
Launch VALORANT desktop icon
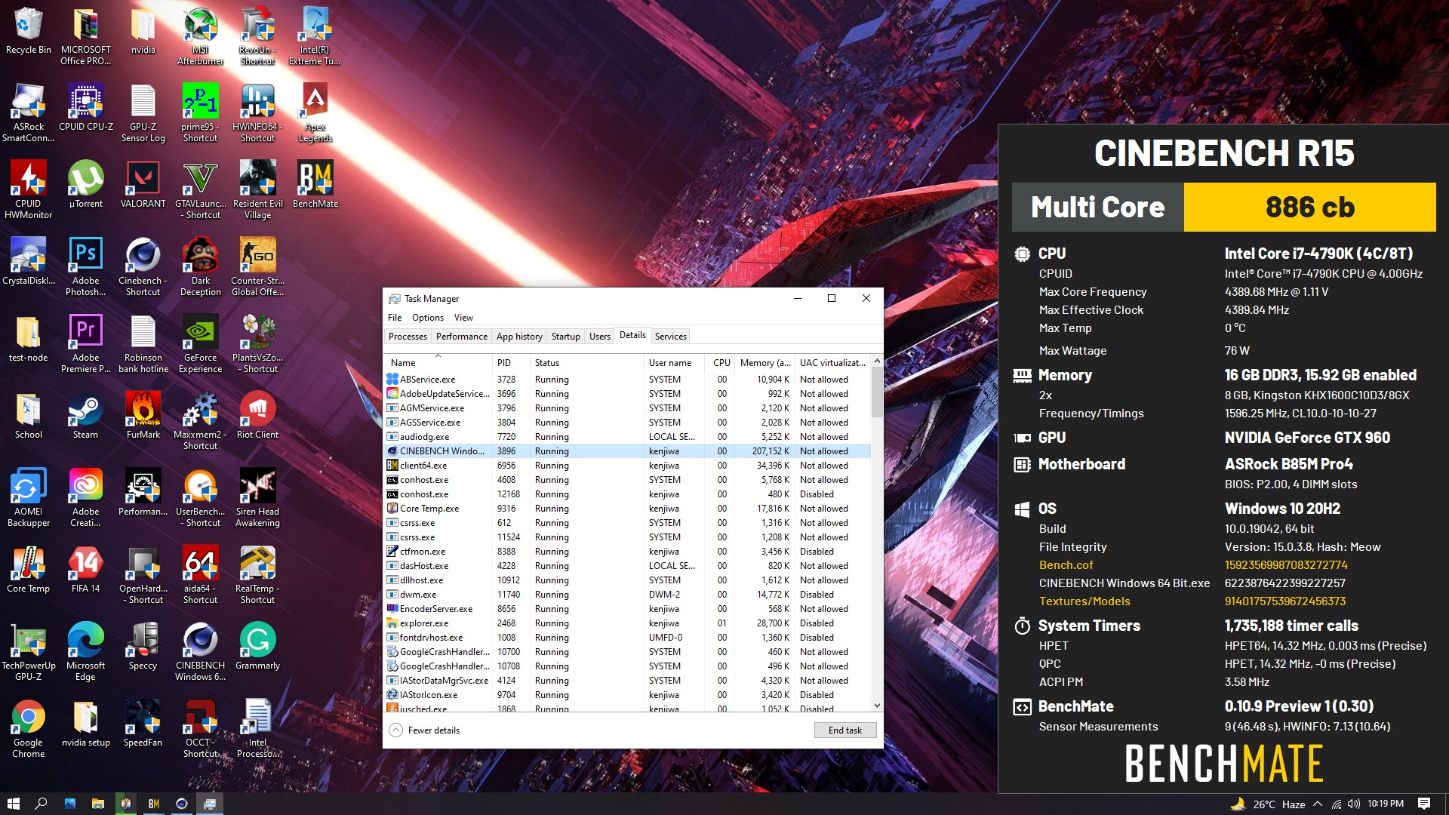pos(143,184)
